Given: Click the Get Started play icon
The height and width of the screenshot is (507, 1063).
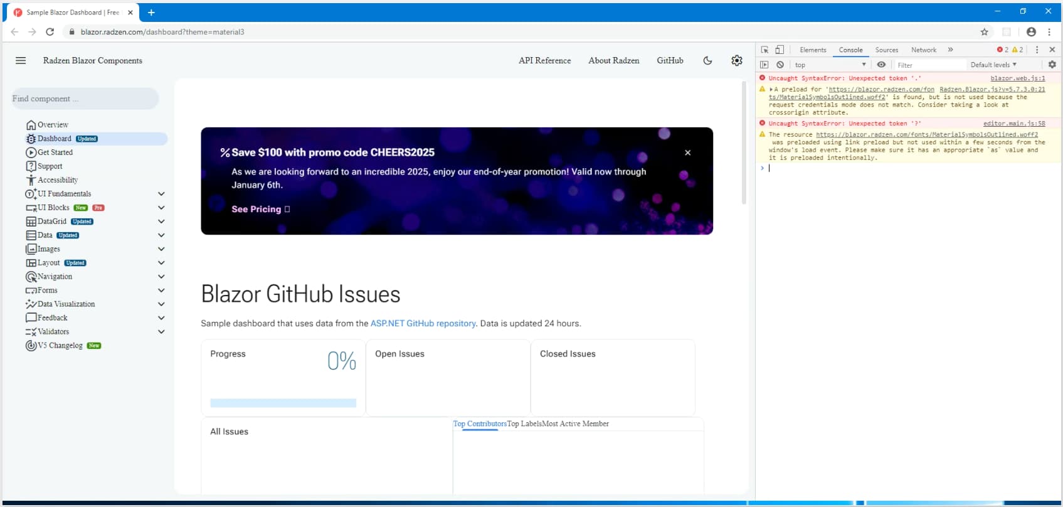Looking at the screenshot, I should click(x=31, y=152).
